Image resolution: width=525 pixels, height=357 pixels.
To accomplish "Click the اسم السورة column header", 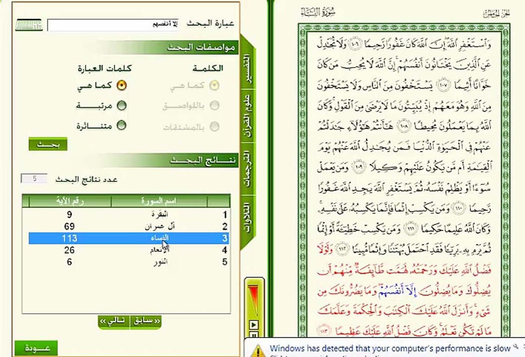I will coord(159,201).
